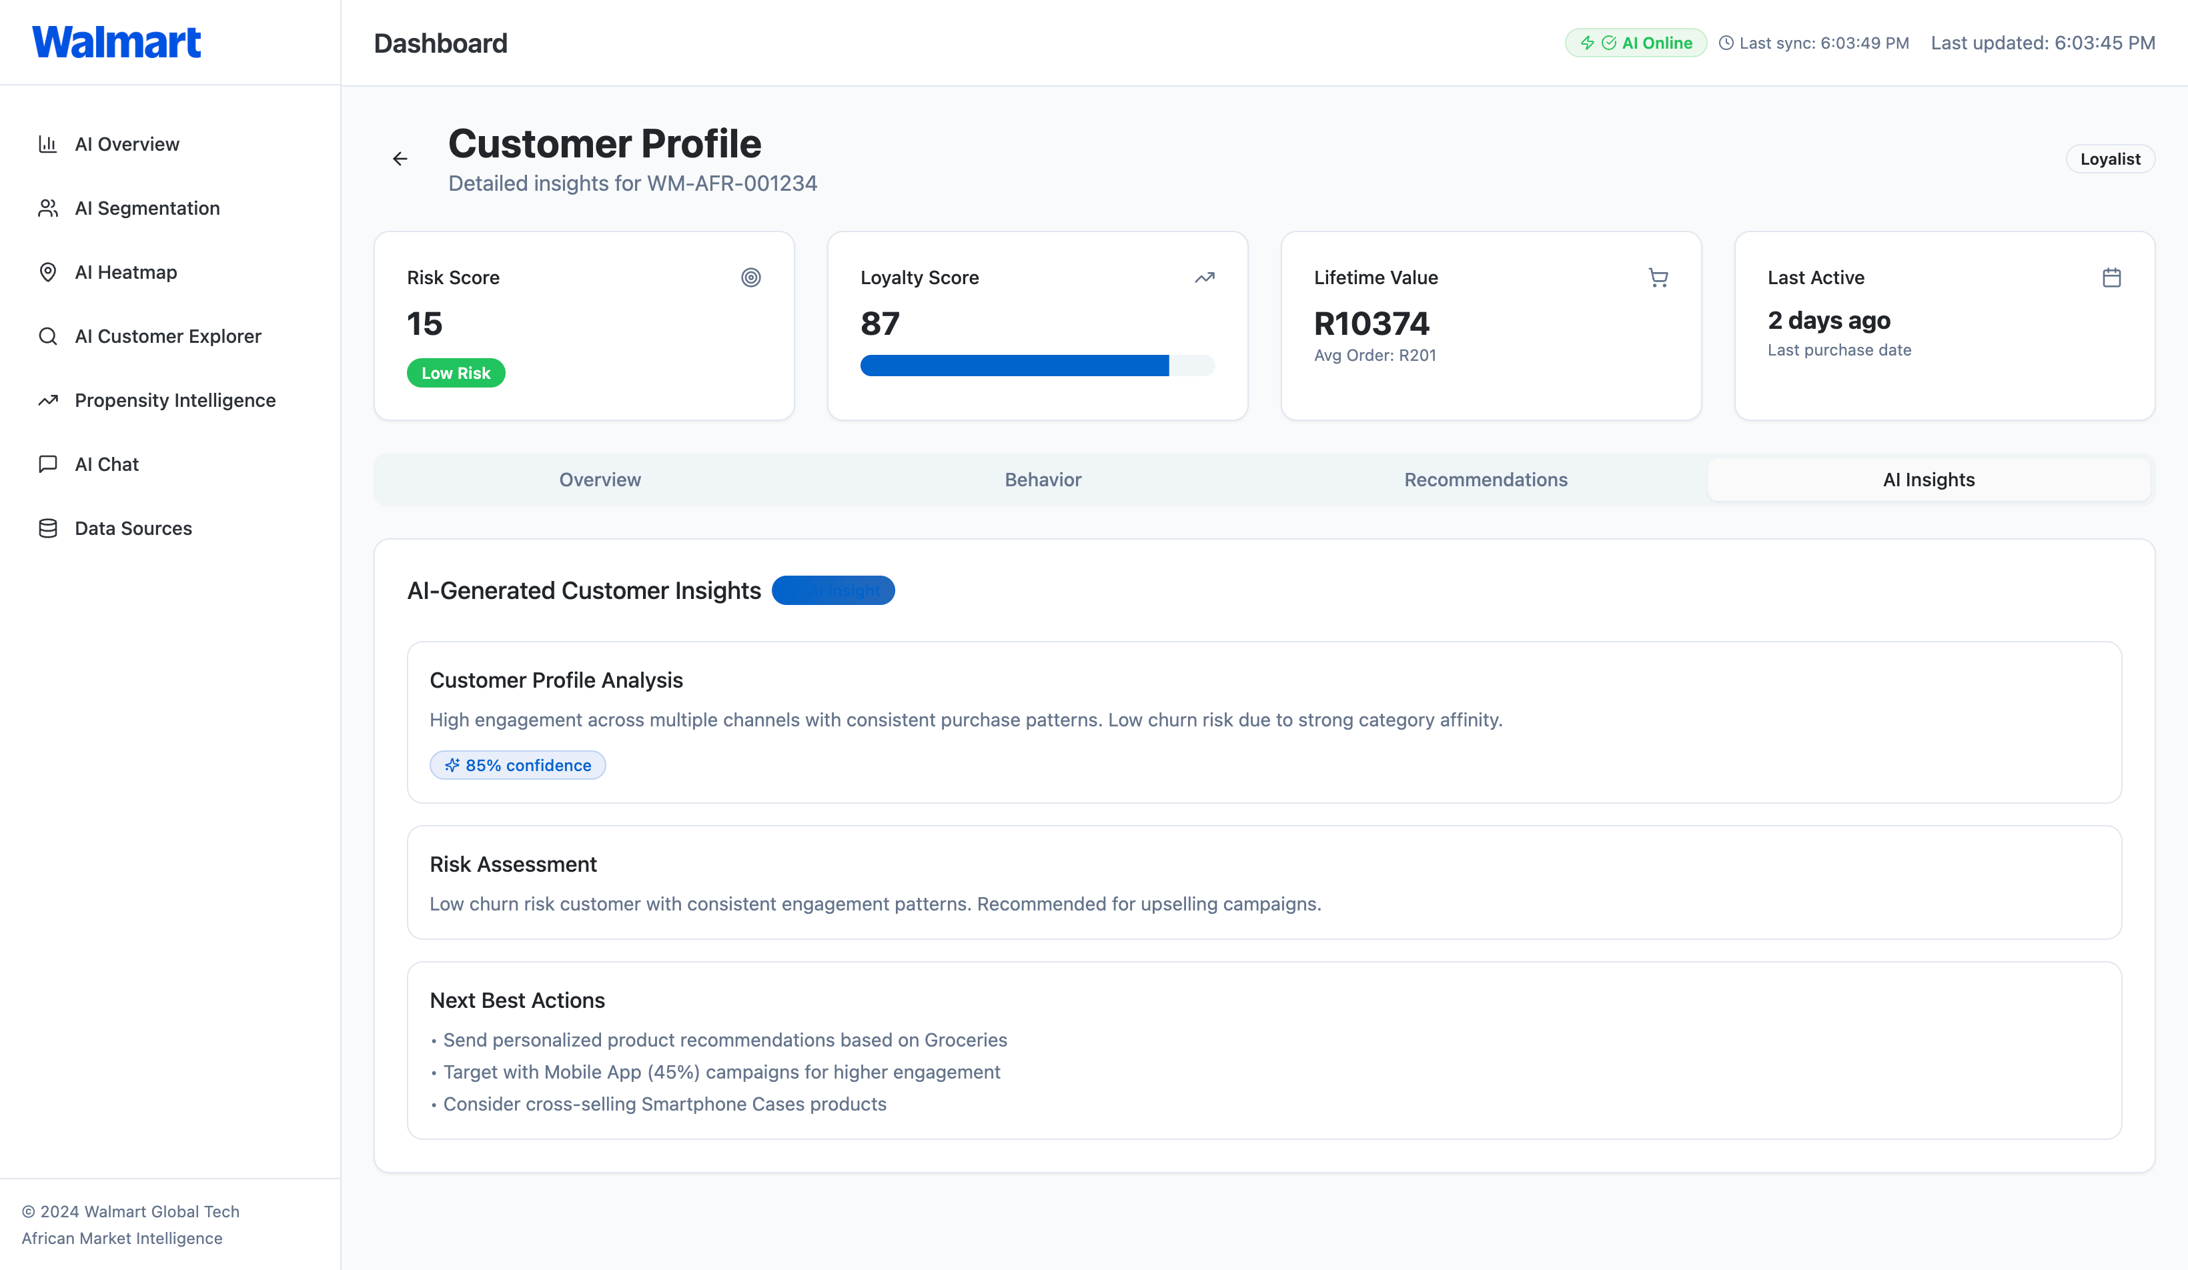Screen dimensions: 2188x1270
Task: Open AI Chat from sidebar
Action: click(170, 464)
